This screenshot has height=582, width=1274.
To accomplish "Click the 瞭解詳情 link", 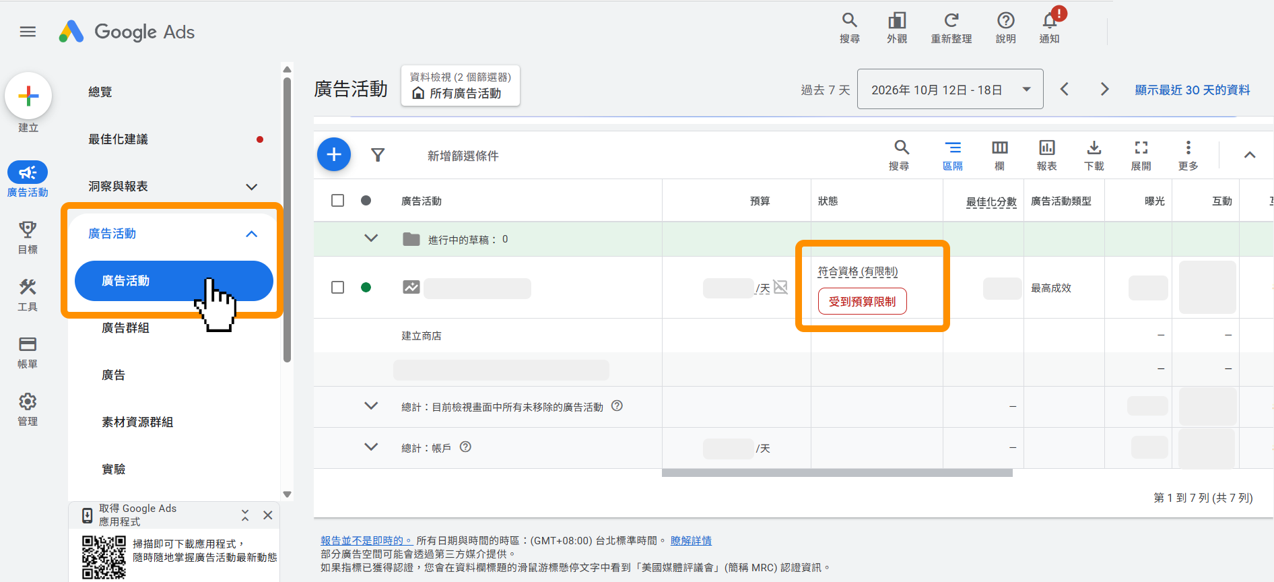I will pyautogui.click(x=691, y=541).
